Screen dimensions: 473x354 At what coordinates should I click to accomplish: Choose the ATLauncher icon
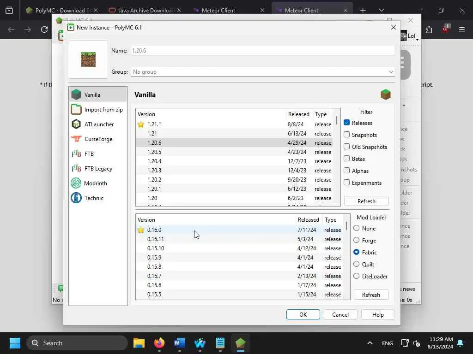76,124
